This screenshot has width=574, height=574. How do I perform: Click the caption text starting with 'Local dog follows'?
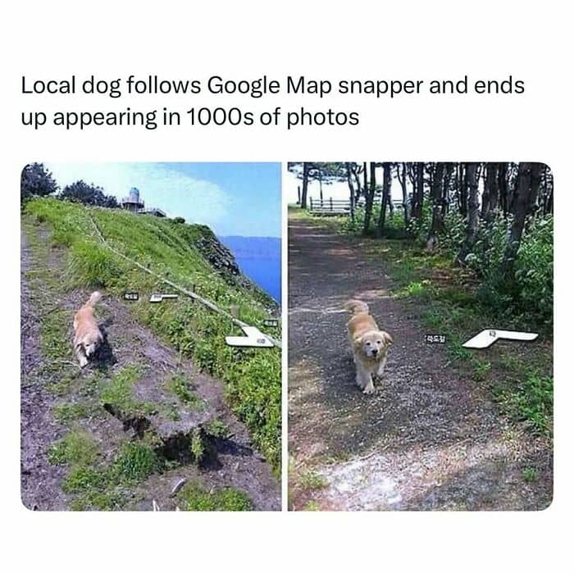[x=273, y=101]
